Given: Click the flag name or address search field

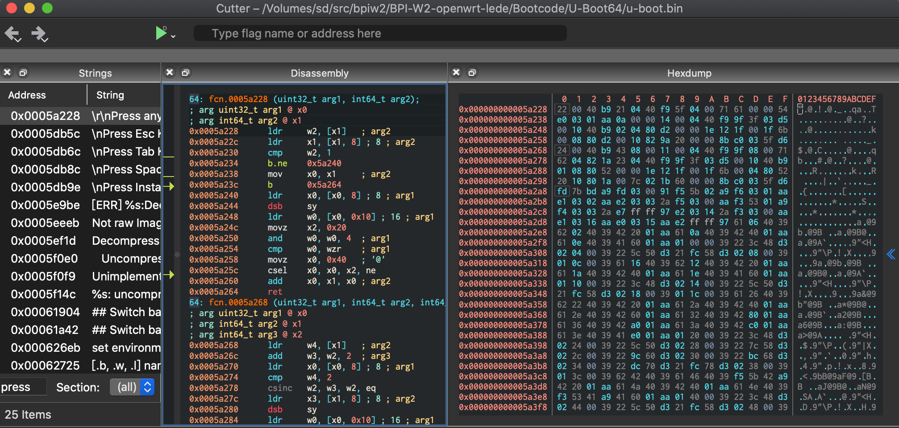Looking at the screenshot, I should [x=379, y=33].
